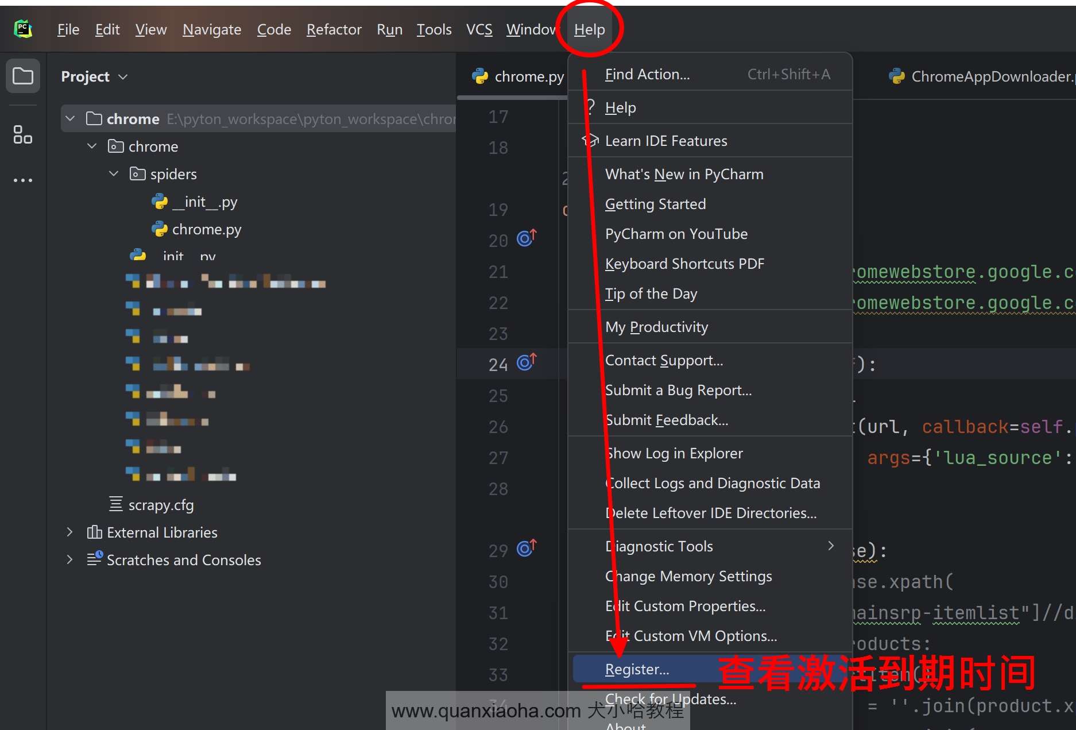Choose Change Memory Settings
This screenshot has height=730, width=1076.
coord(710,576)
